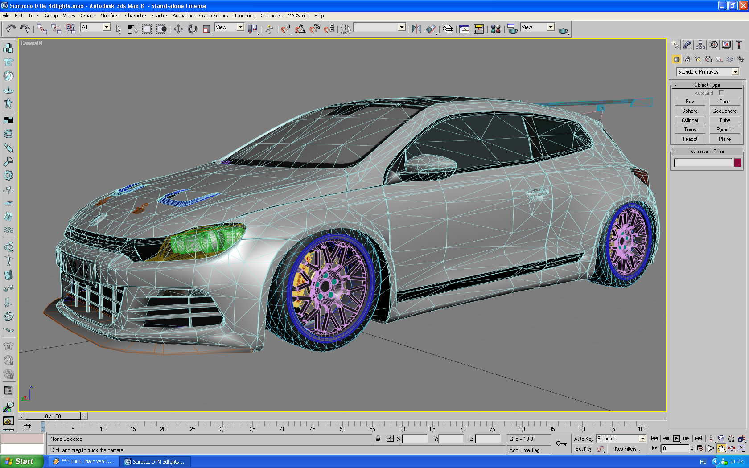The height and width of the screenshot is (468, 749).
Task: Switch to the Hierarchy command panel
Action: point(700,45)
